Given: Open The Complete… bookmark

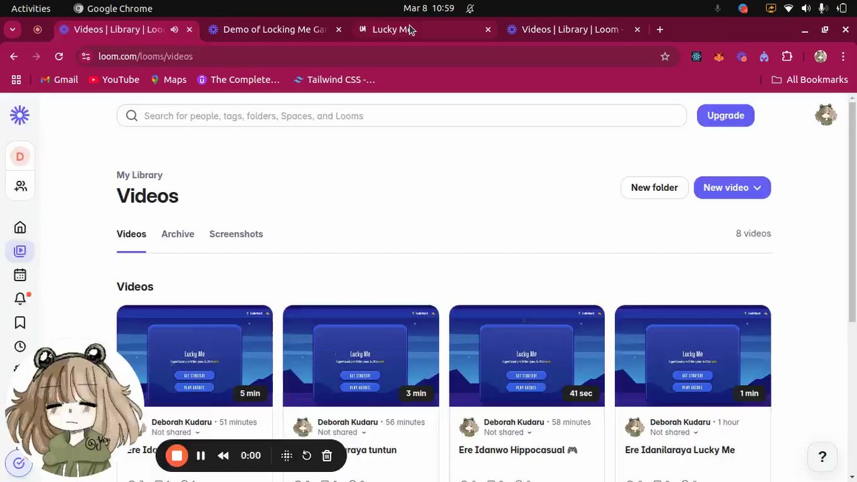Looking at the screenshot, I should (239, 80).
